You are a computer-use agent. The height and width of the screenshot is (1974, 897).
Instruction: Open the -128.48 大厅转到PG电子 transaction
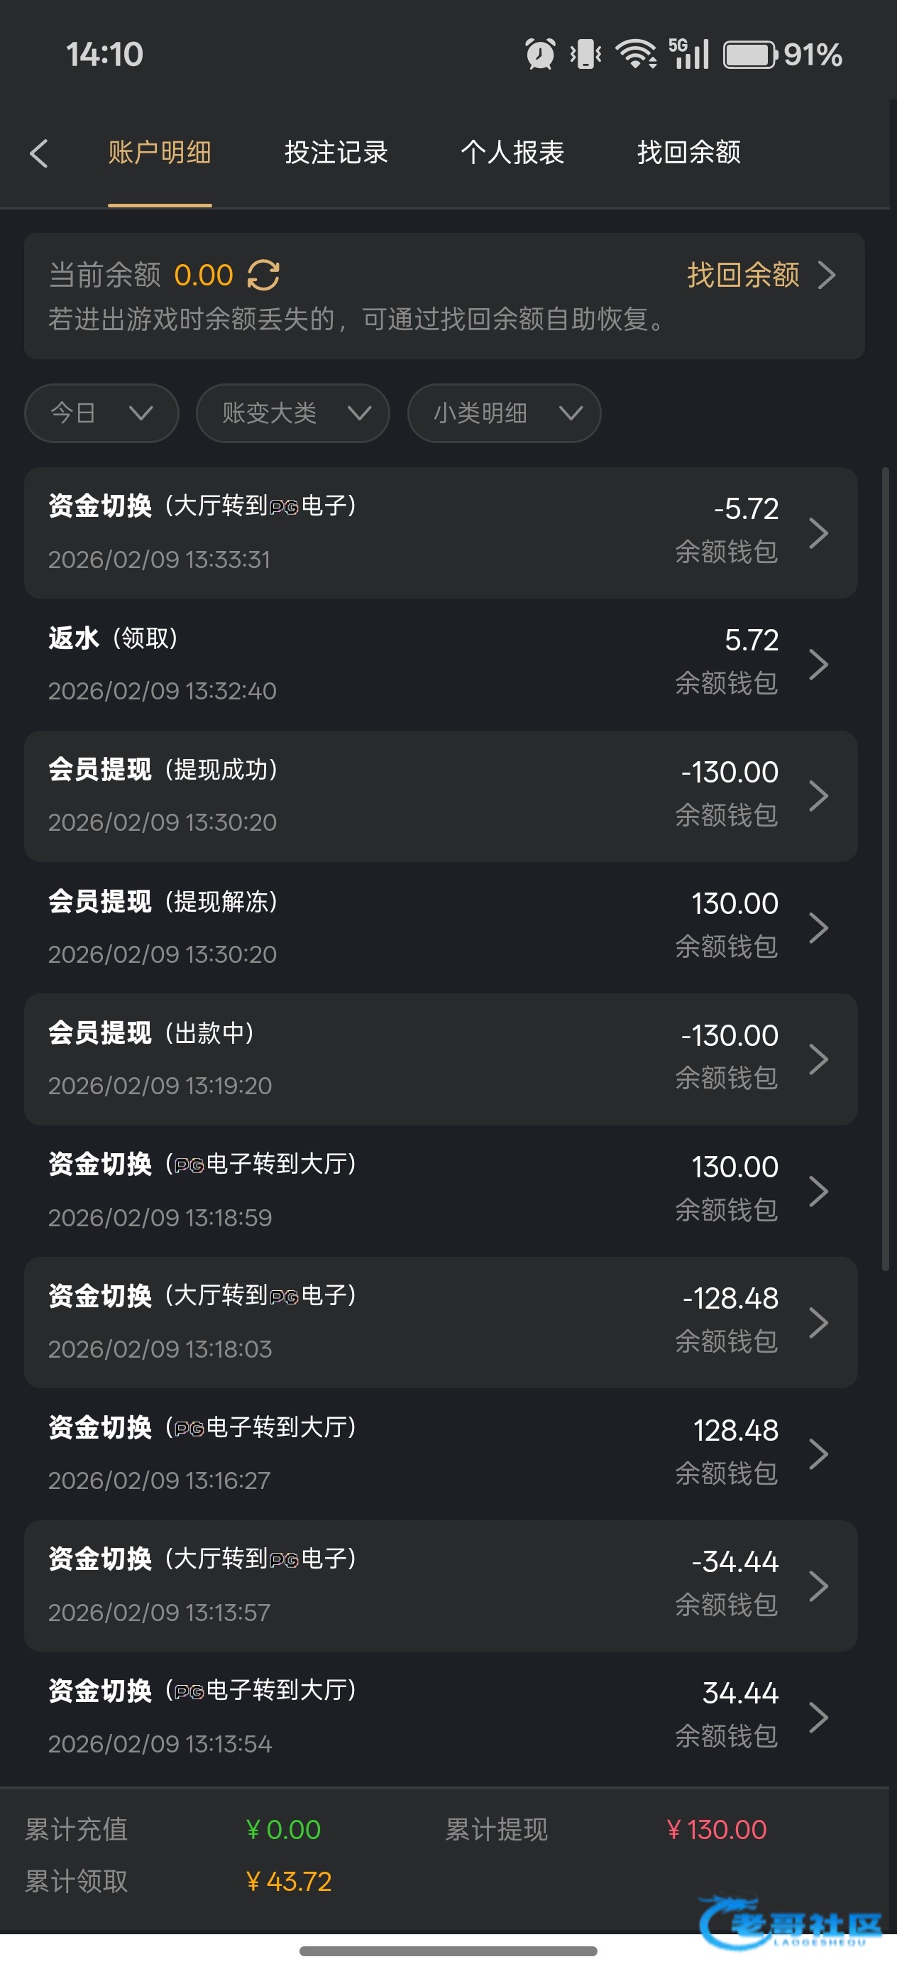(x=441, y=1323)
